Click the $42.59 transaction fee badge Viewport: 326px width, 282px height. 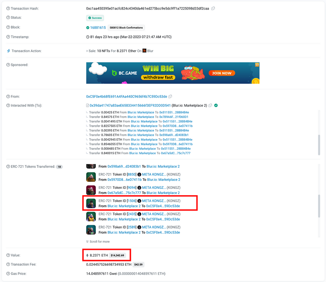(x=138, y=265)
